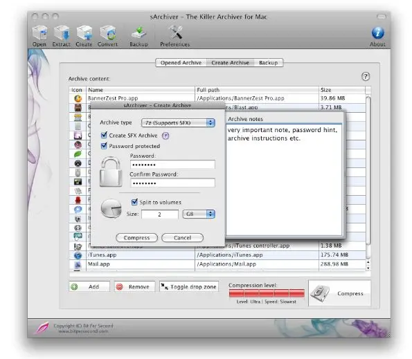Click the Convert toolbar icon
Screen dimensions: 412x359
[x=108, y=33]
